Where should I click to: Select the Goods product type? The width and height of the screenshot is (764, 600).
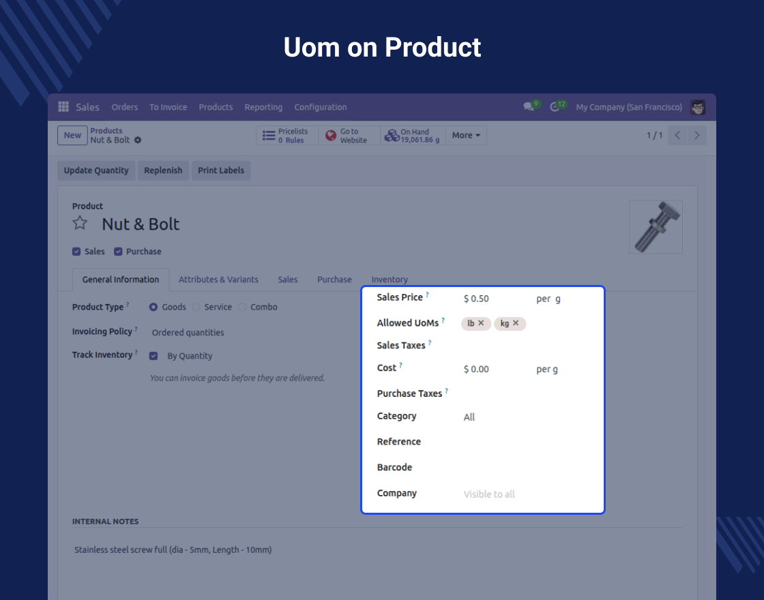(x=153, y=307)
